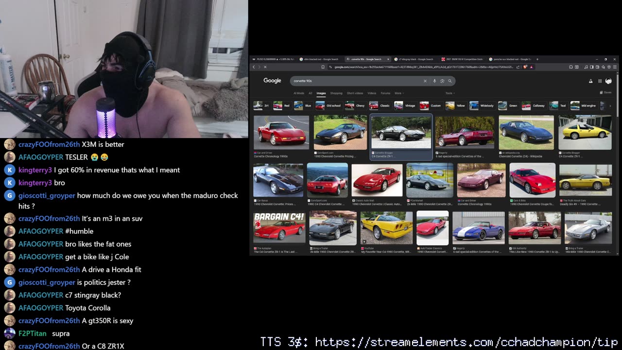The image size is (622, 350).
Task: Click the browser address bar URL
Action: [x=423, y=67]
